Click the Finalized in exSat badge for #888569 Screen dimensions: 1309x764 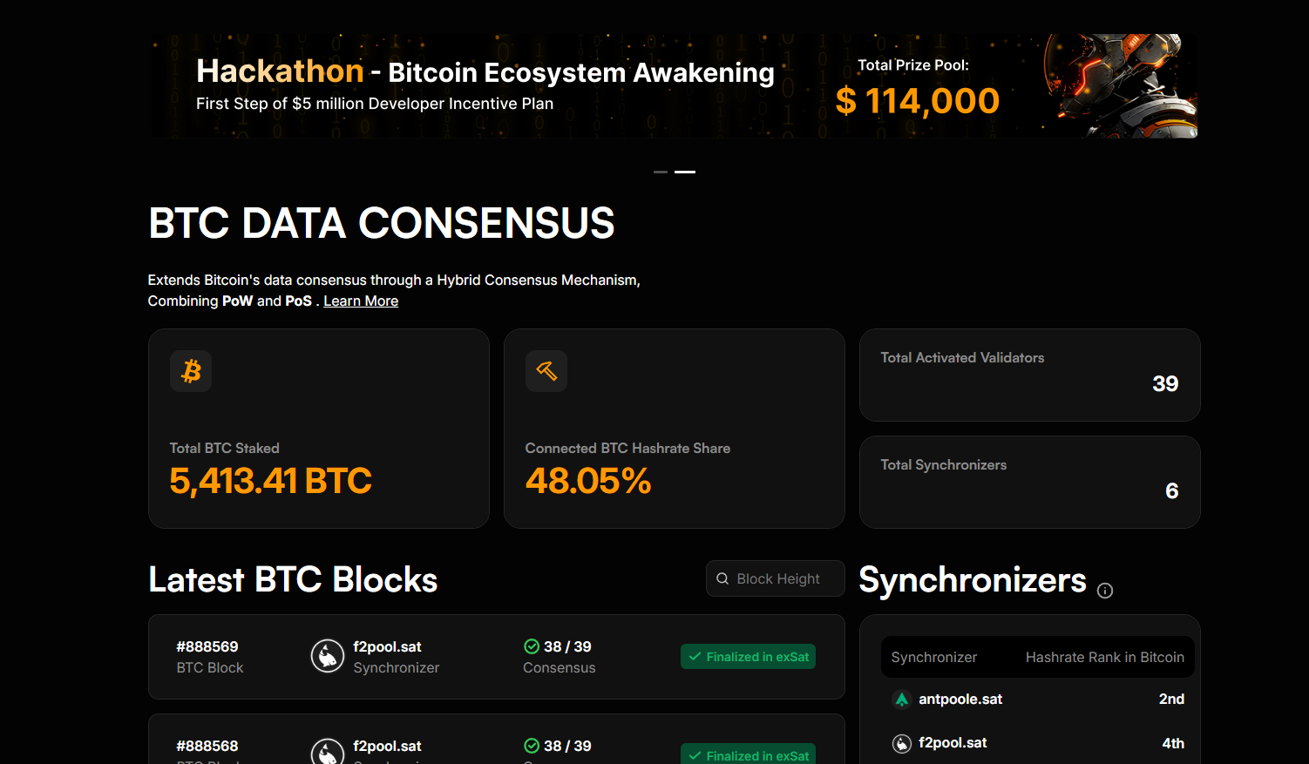[748, 657]
